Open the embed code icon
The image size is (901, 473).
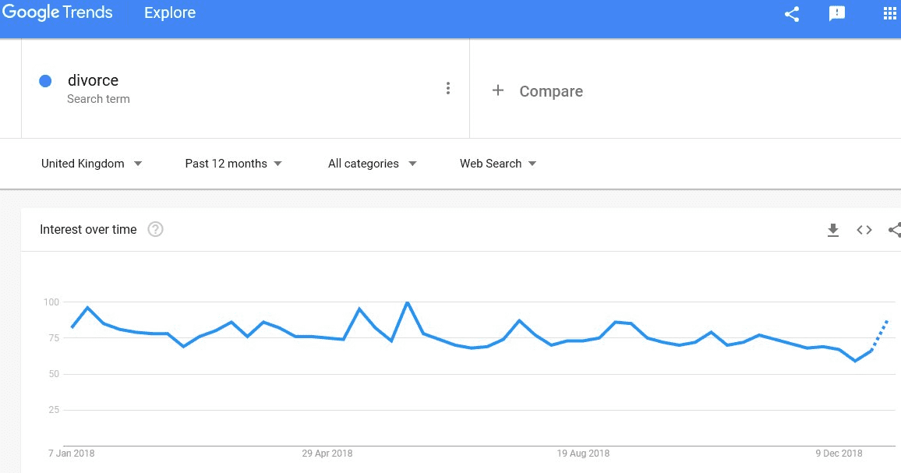tap(864, 230)
